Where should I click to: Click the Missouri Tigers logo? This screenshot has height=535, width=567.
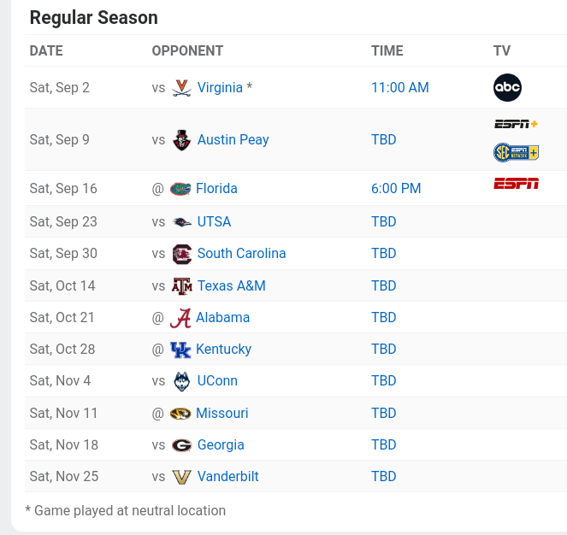(x=180, y=414)
